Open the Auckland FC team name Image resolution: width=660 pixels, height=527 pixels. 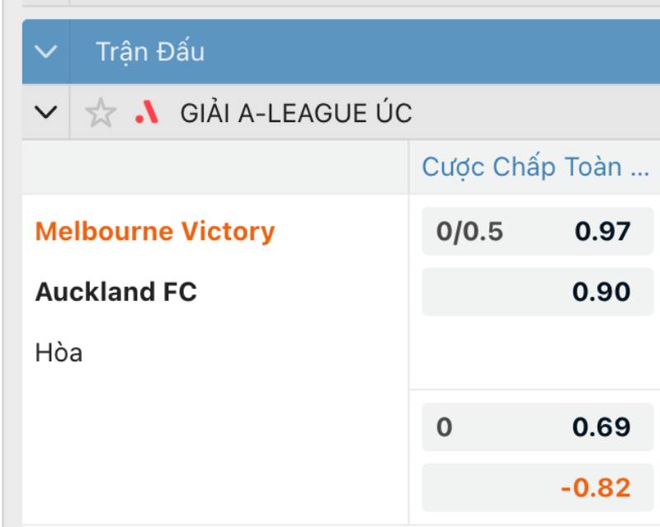116,292
